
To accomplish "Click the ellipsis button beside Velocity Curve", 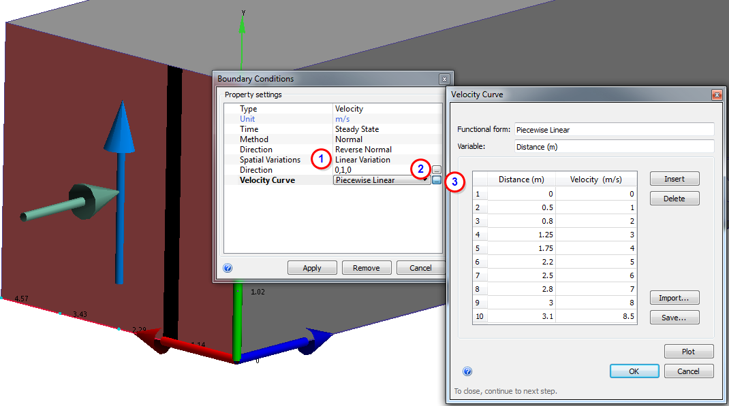I will pyautogui.click(x=436, y=180).
